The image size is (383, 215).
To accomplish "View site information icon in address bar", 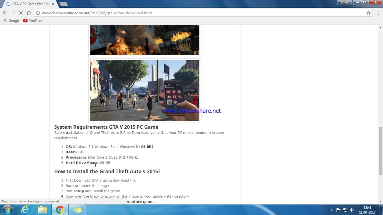I will [38, 13].
